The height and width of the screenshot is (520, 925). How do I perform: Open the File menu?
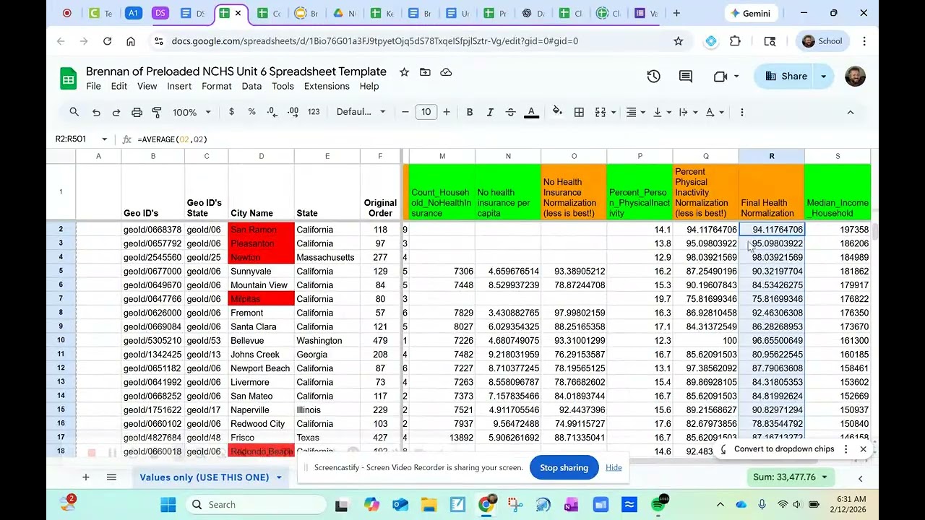[93, 86]
